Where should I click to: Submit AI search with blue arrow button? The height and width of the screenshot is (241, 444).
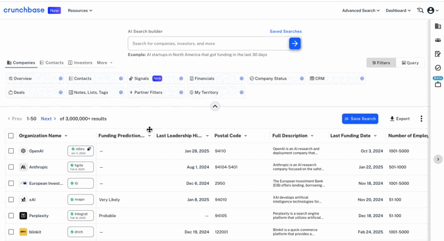[295, 44]
